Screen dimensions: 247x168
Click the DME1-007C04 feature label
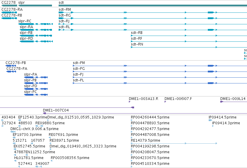56,110
